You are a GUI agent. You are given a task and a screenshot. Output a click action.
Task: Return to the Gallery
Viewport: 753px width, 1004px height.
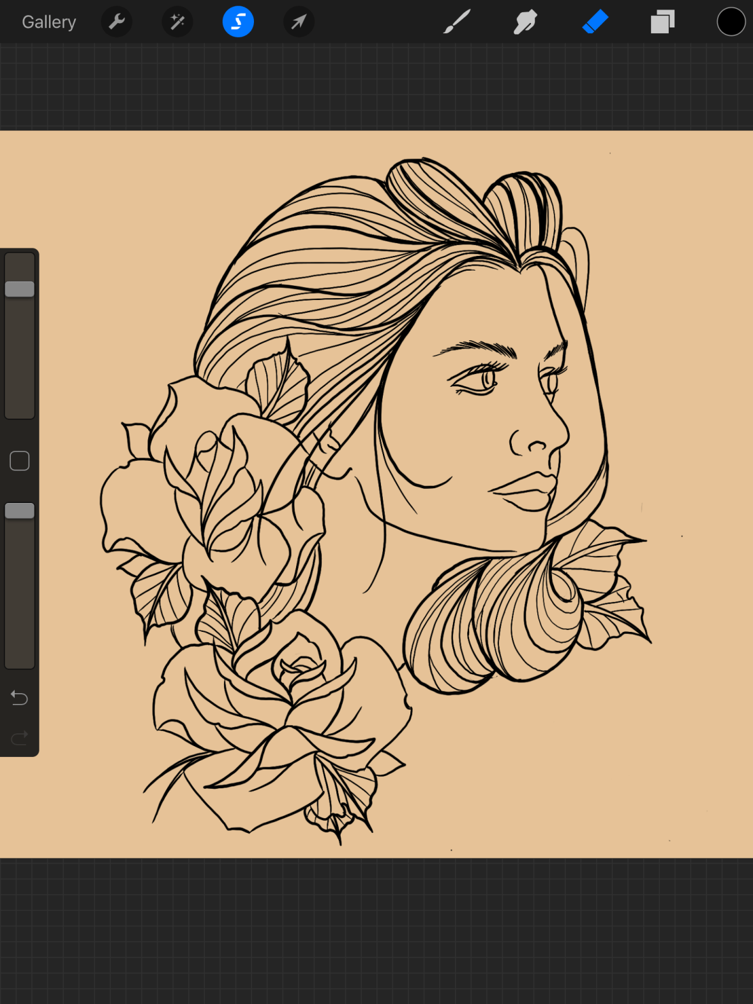tap(49, 22)
